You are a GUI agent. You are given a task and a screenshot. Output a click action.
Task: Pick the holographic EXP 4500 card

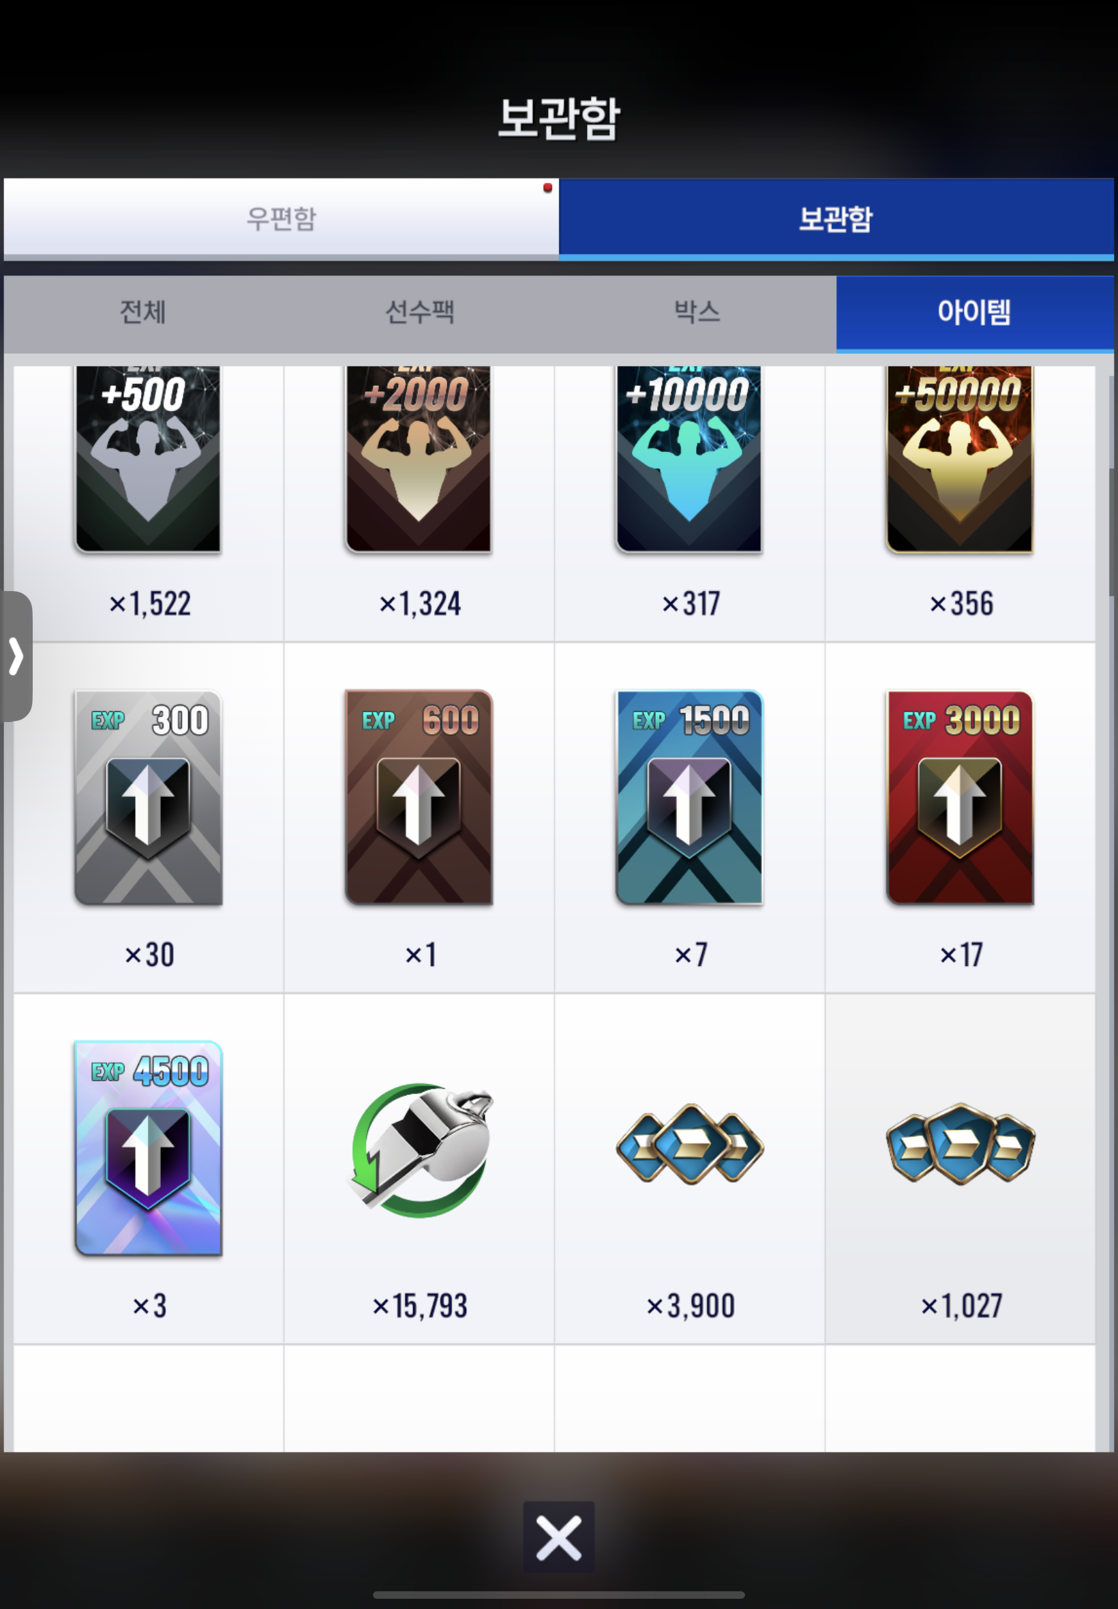148,1148
